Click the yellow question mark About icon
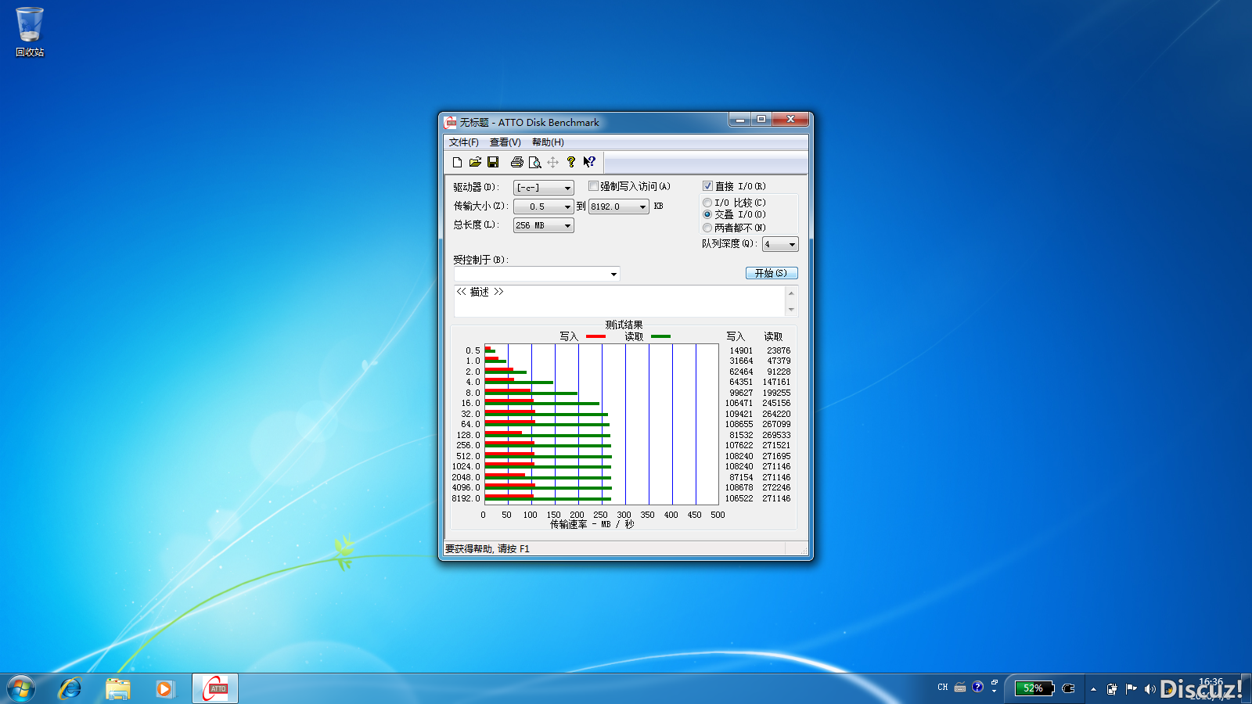The image size is (1252, 704). point(571,162)
